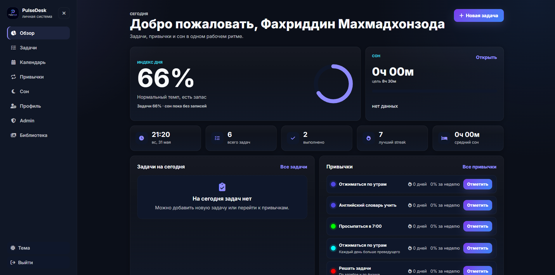Open sleep details via Открыть link

coord(486,57)
